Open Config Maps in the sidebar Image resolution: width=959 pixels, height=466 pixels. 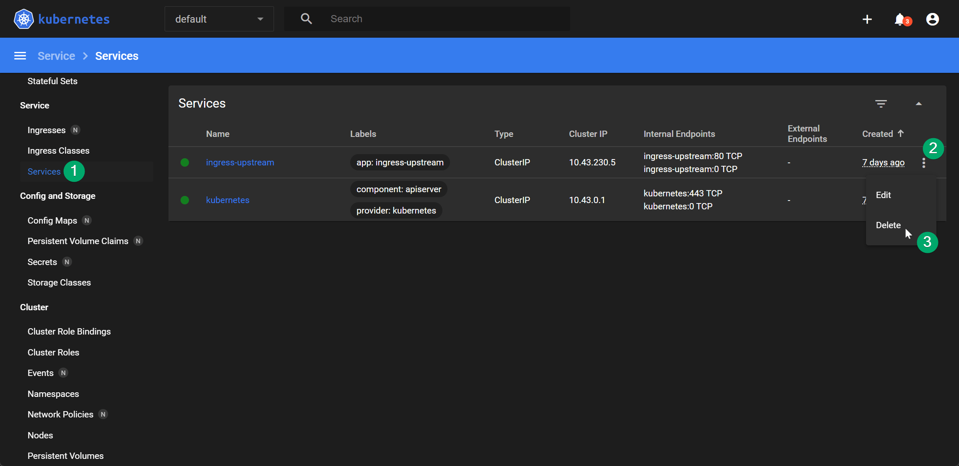click(52, 221)
